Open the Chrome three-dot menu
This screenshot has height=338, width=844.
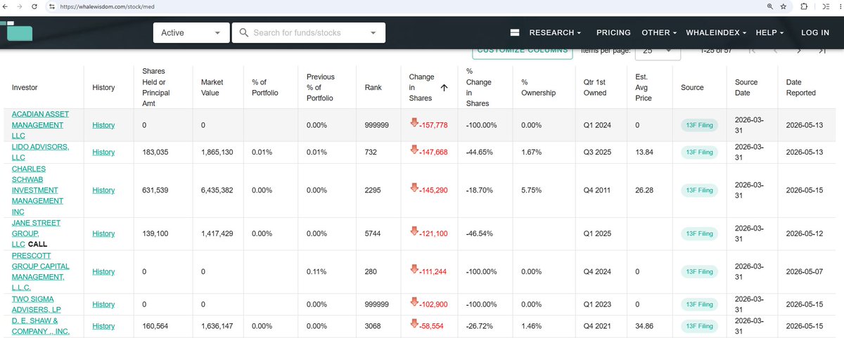pos(840,6)
